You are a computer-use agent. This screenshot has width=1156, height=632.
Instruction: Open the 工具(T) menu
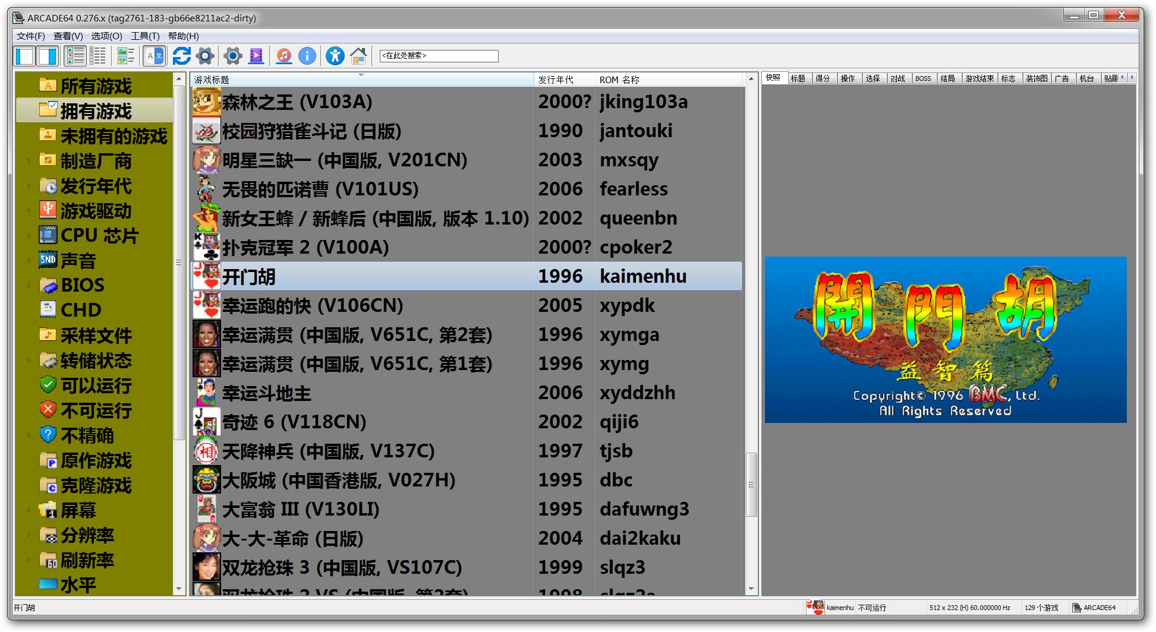click(x=145, y=36)
